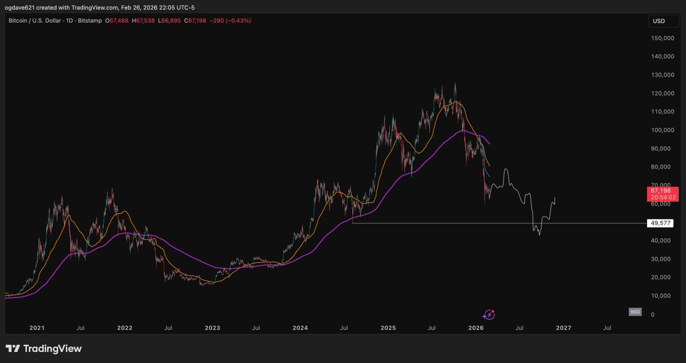Click the 2022 label on time axis
The width and height of the screenshot is (686, 363).
(125, 328)
